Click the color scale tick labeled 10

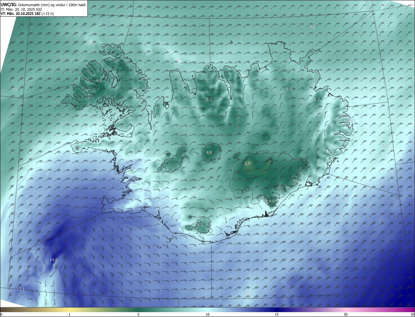(207, 314)
